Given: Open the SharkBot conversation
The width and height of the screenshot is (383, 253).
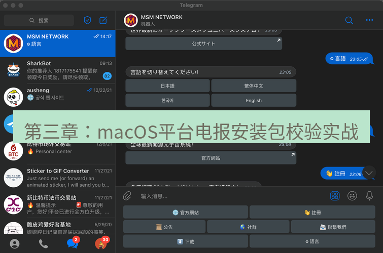Looking at the screenshot, I should pyautogui.click(x=58, y=70).
